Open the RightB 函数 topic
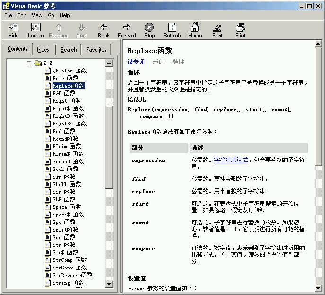The height and width of the screenshot is (295, 325). [x=68, y=116]
